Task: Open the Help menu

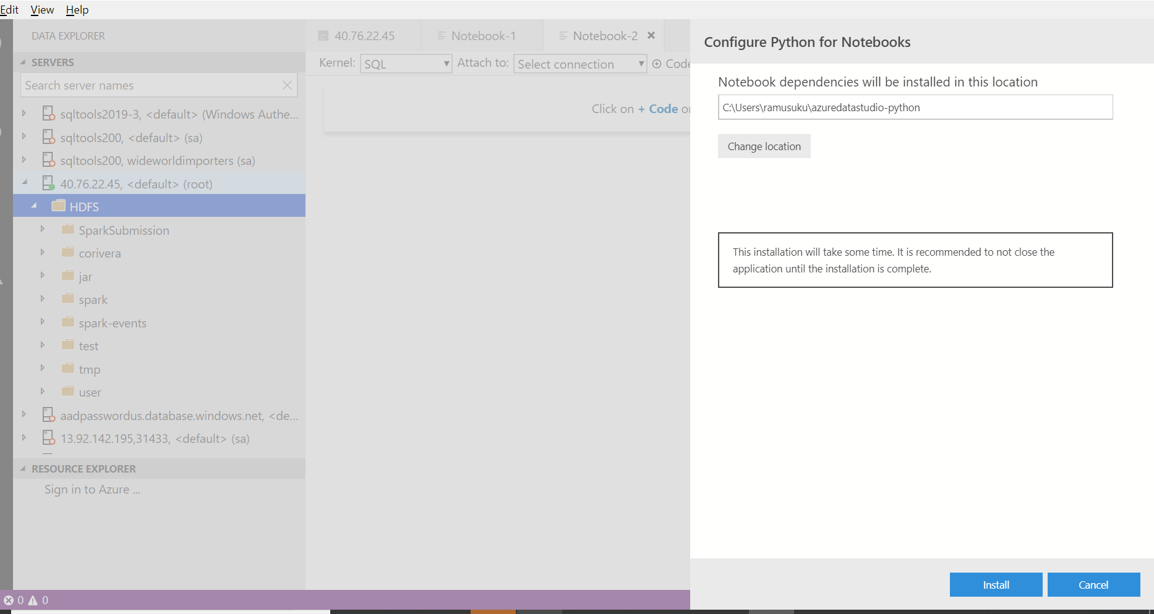Action: [77, 9]
